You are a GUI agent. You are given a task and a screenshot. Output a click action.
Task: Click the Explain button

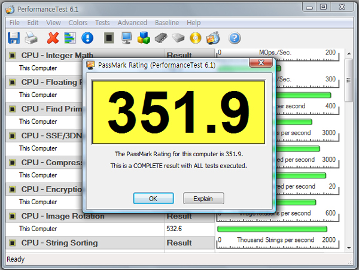[x=203, y=198]
